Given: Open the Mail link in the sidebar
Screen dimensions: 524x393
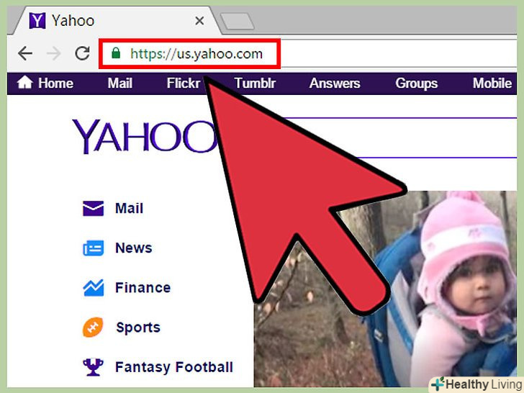Looking at the screenshot, I should [x=129, y=208].
